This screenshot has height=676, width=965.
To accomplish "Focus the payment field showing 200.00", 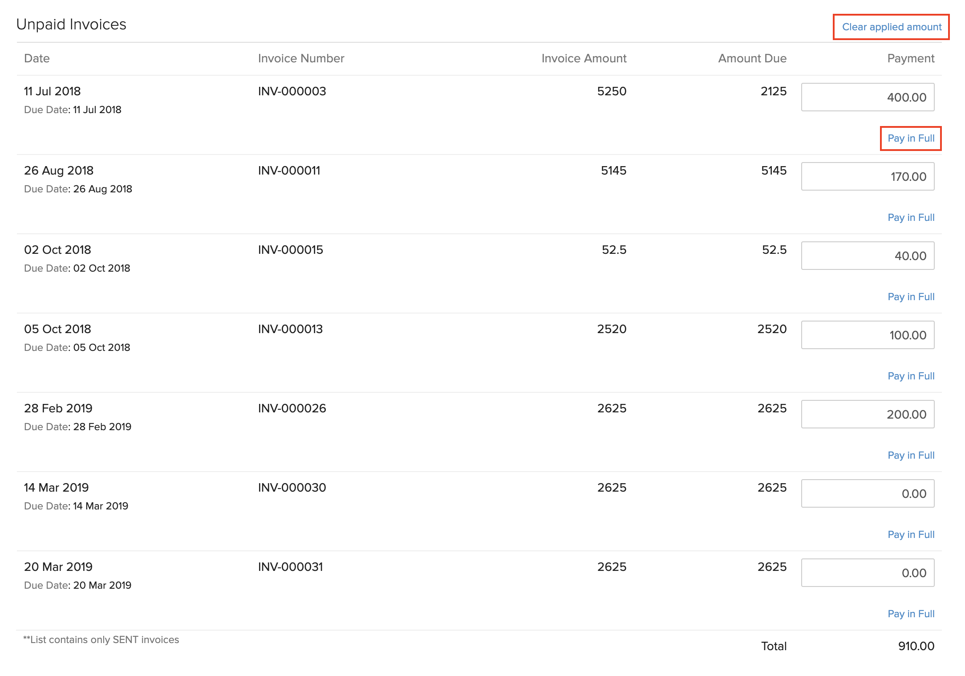I will (867, 414).
